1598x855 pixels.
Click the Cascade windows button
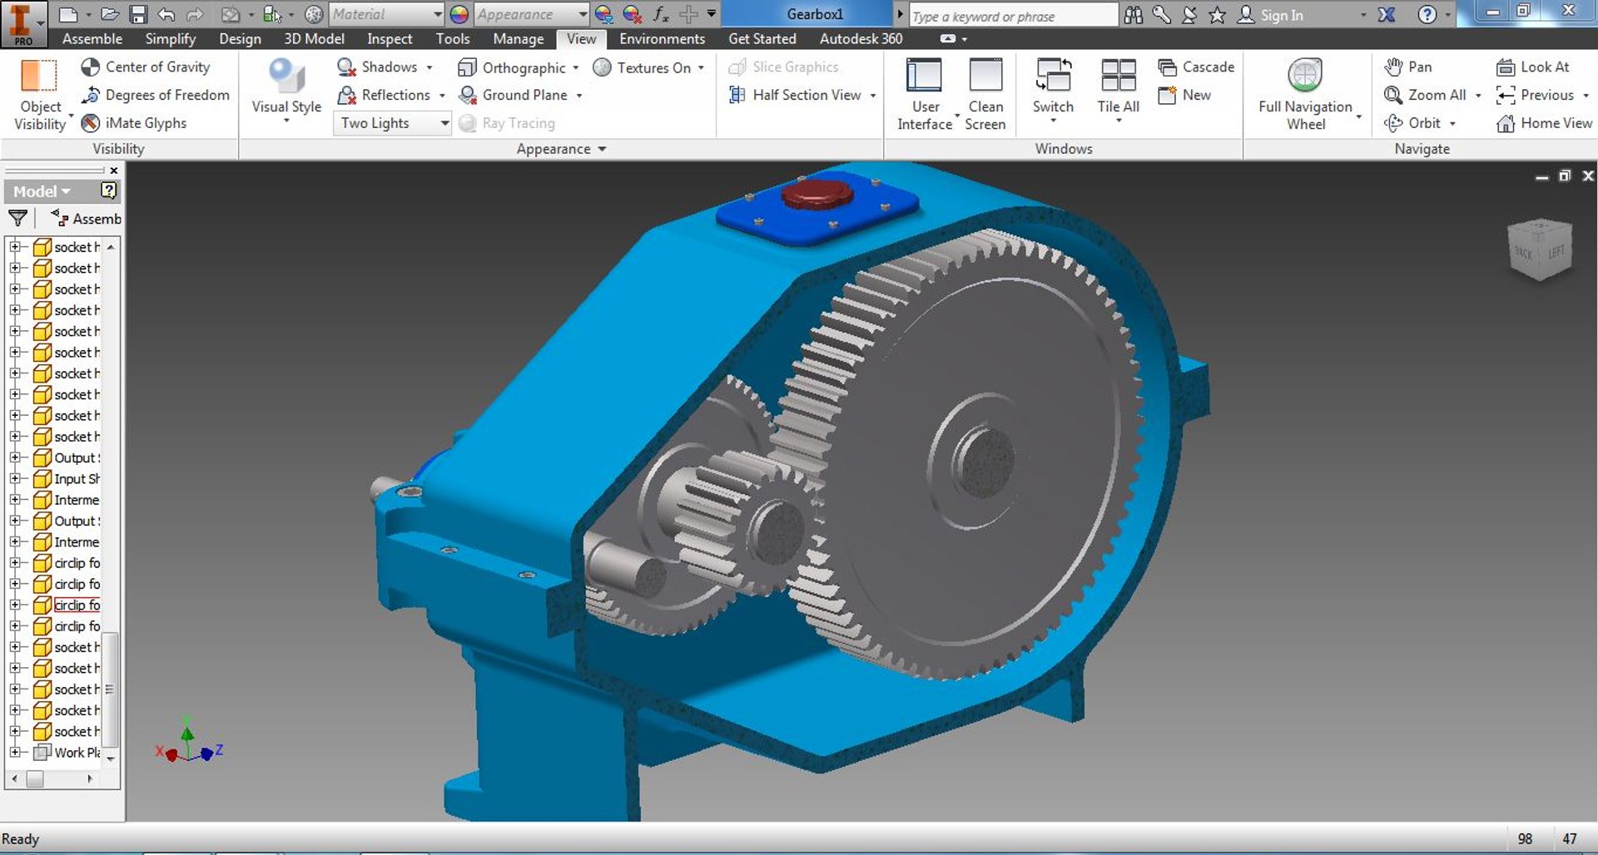1196,67
